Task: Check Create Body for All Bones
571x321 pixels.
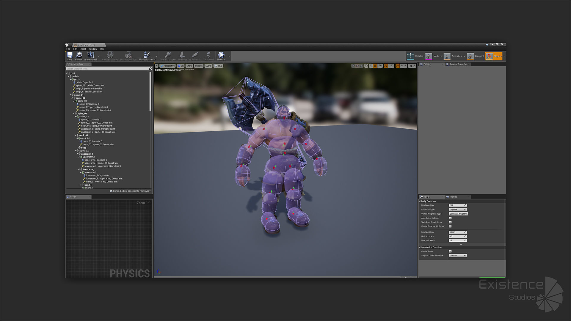Action: (x=450, y=226)
